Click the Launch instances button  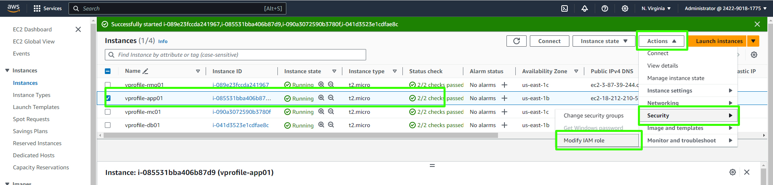(718, 41)
